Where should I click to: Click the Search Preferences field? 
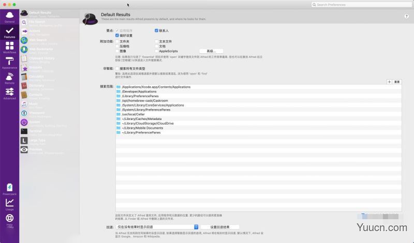(361, 5)
